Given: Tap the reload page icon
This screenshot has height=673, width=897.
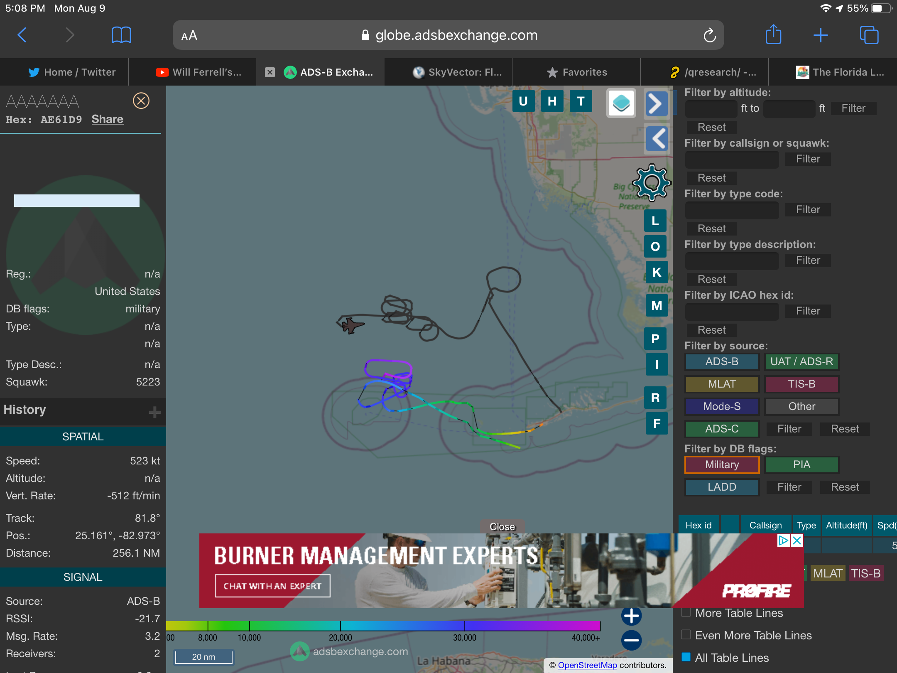Looking at the screenshot, I should [x=710, y=36].
